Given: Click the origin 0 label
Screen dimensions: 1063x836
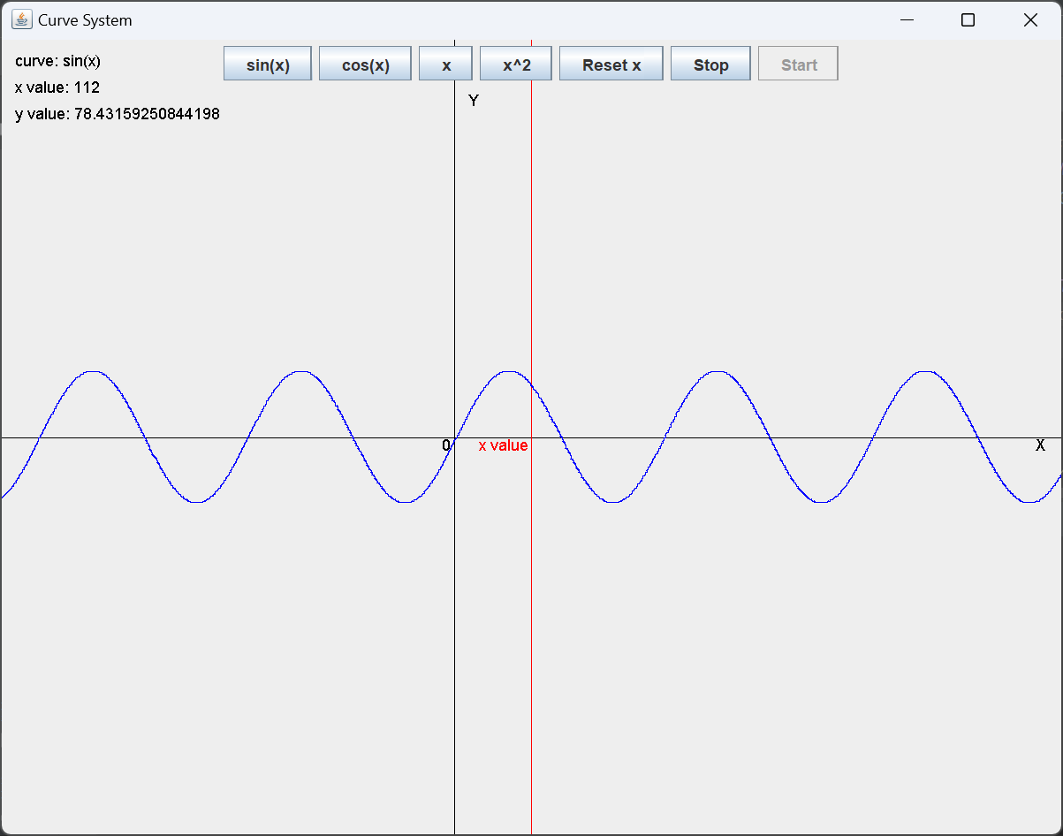Looking at the screenshot, I should tap(446, 445).
